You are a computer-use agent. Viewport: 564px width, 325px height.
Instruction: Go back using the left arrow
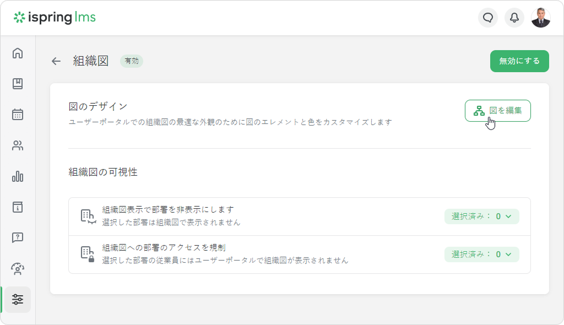(x=56, y=61)
